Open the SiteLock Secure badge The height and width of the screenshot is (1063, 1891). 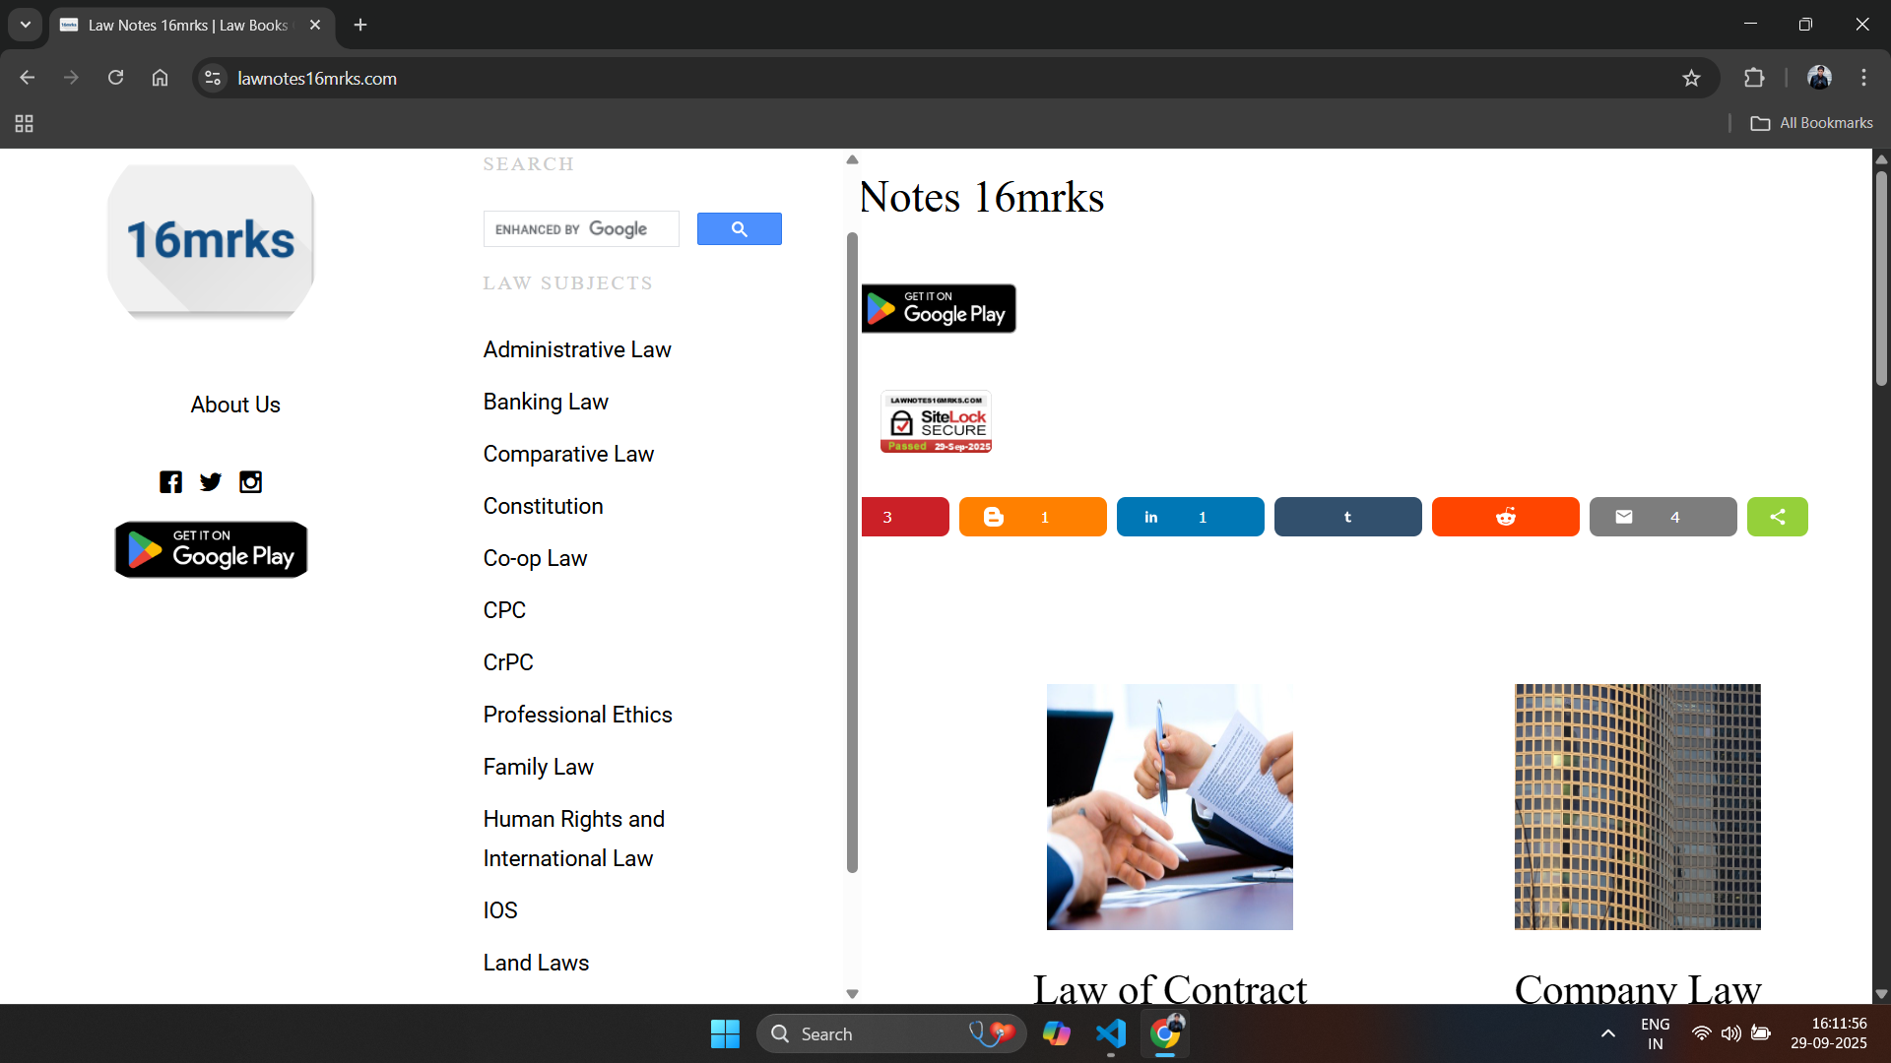point(936,422)
